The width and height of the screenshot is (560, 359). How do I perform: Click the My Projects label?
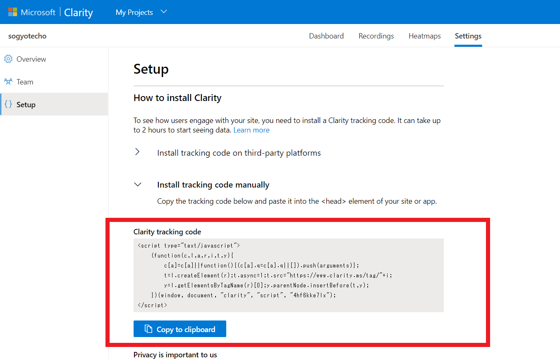(134, 12)
